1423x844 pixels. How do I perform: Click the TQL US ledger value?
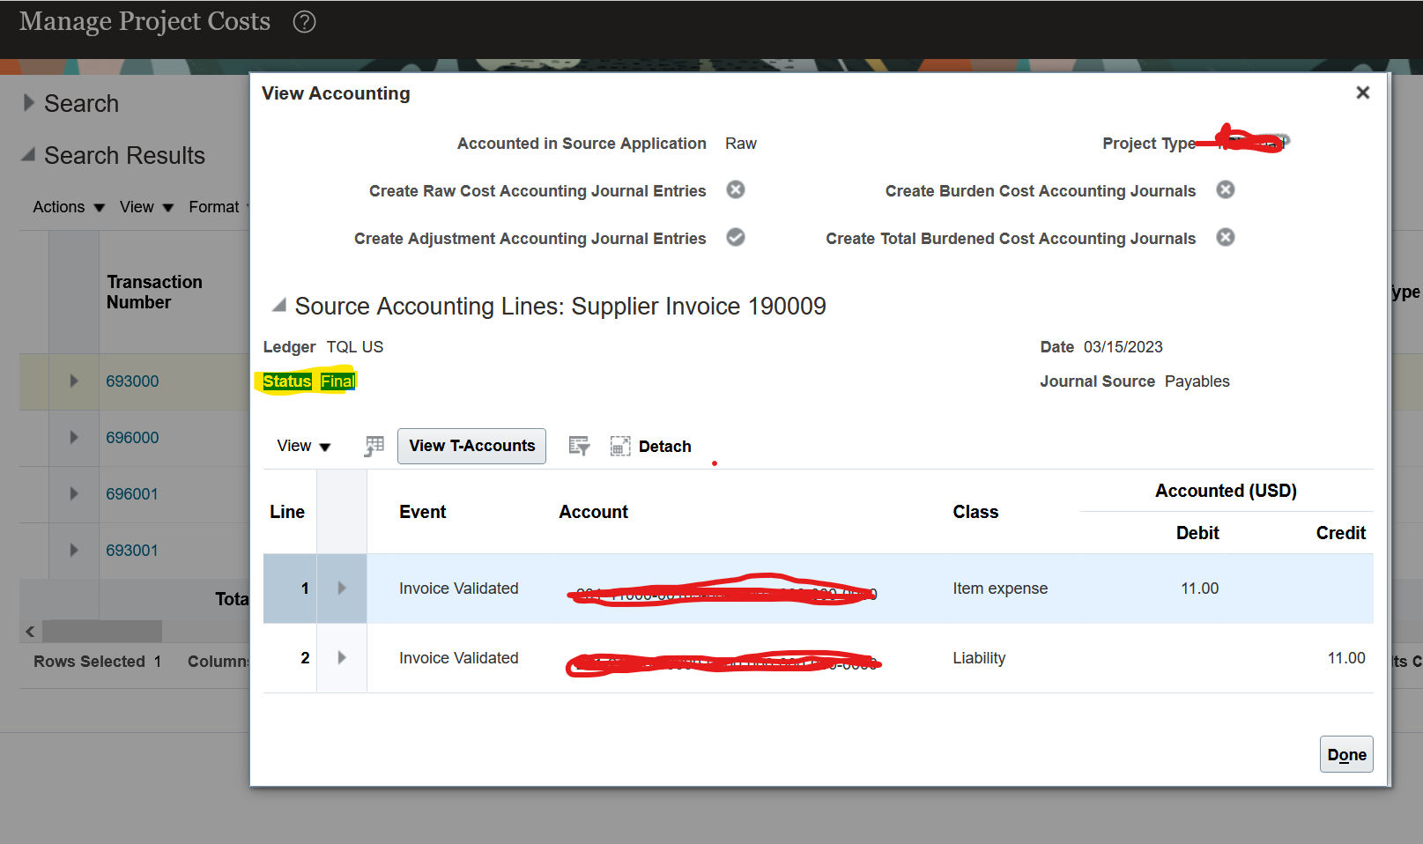(354, 347)
